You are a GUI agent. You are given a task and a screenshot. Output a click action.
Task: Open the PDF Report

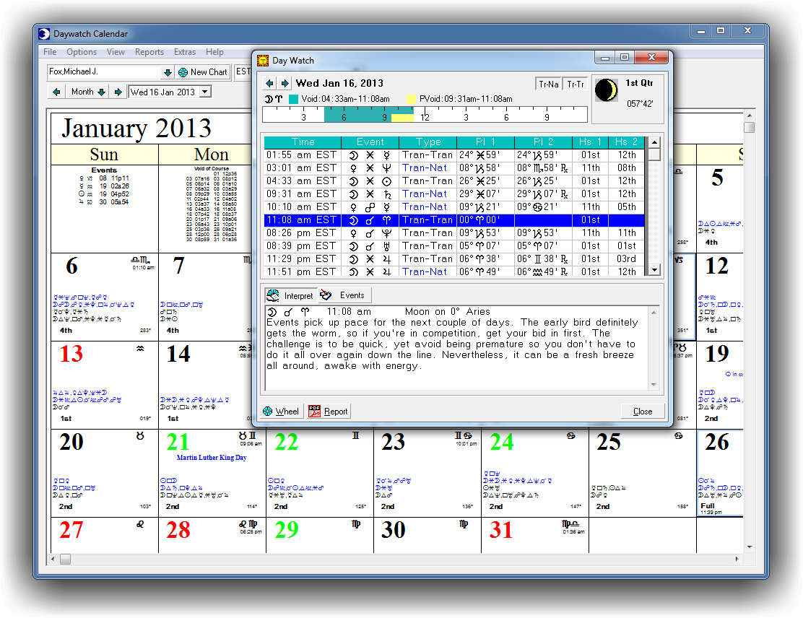[328, 412]
